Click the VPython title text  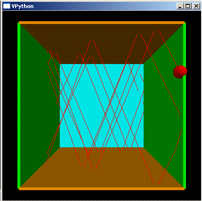23,6
